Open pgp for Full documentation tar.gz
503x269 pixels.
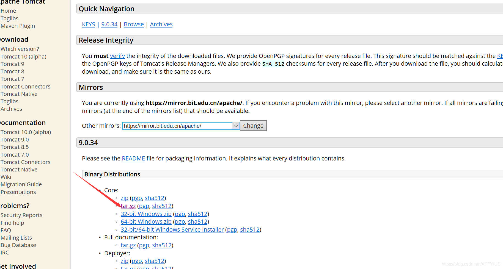[x=144, y=245]
